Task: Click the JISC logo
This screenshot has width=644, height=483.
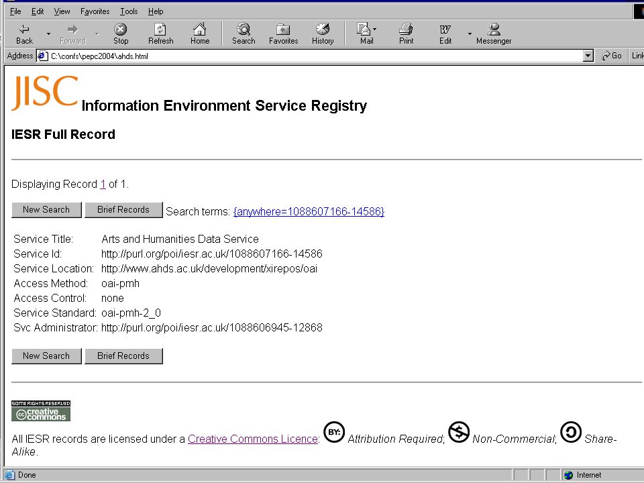Action: click(44, 93)
